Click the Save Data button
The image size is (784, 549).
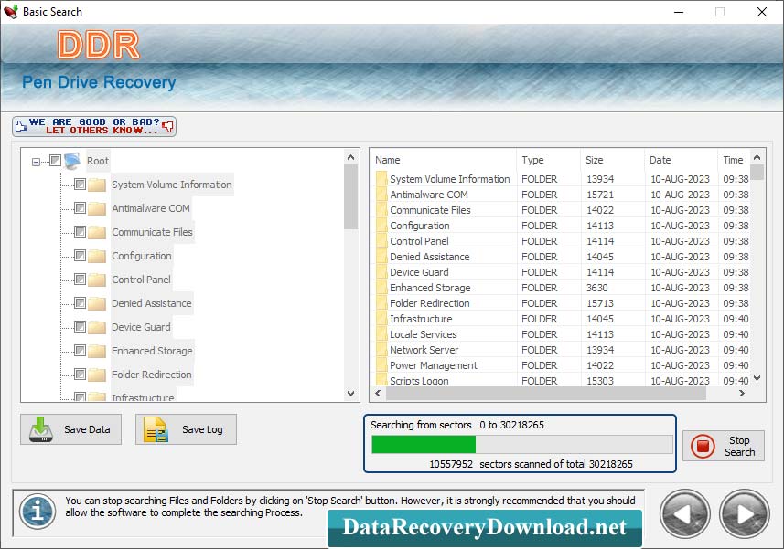(71, 429)
